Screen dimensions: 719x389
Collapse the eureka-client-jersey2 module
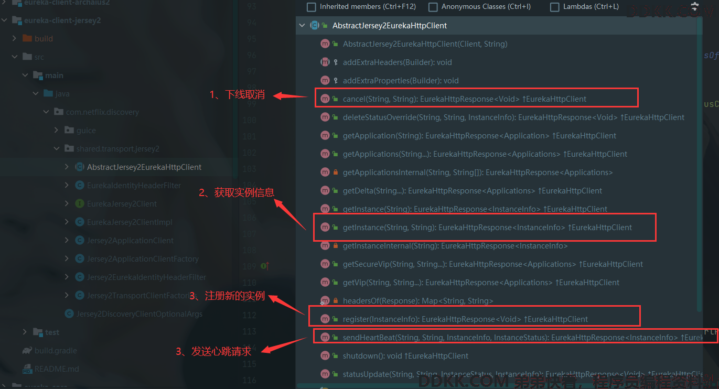[4, 20]
